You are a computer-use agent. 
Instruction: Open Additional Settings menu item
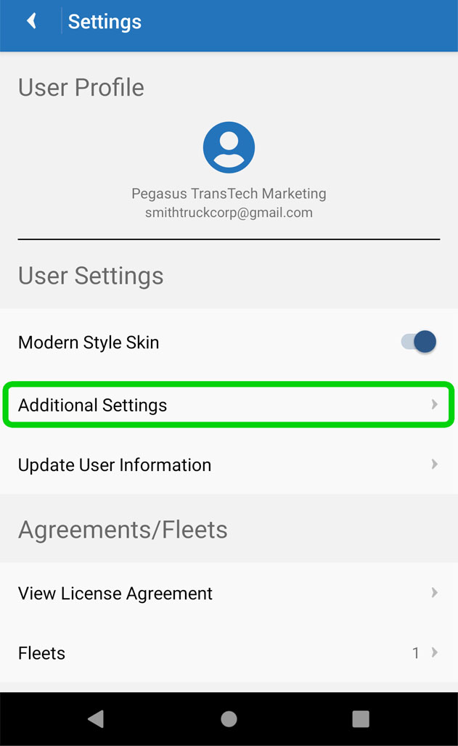click(93, 405)
